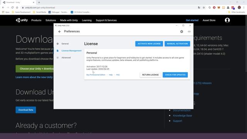Click Chrome profile avatar icon

point(239,7)
